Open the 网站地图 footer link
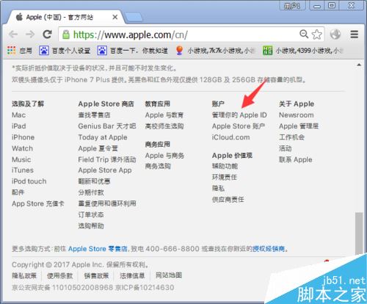Image resolution: width=367 pixels, height=304 pixels. (x=169, y=275)
